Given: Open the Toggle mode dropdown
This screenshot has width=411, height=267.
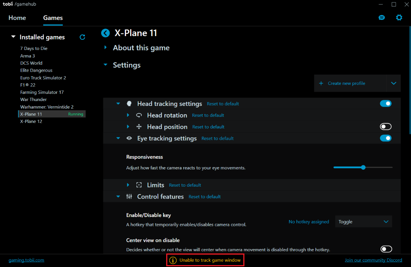Looking at the screenshot, I should 363,222.
